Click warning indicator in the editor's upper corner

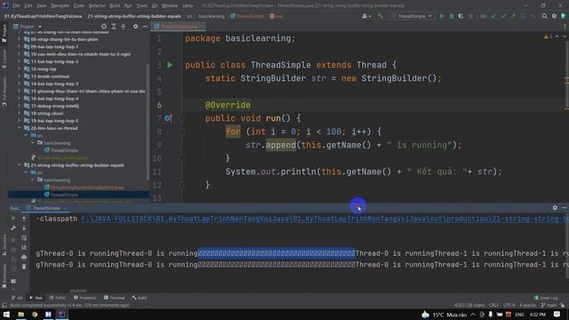[x=548, y=36]
